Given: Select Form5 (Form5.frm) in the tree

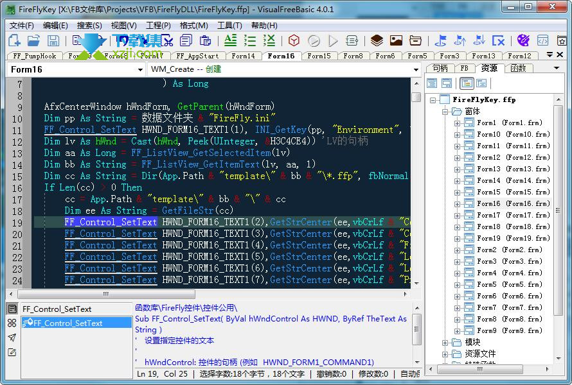Looking at the screenshot, I should (510, 284).
